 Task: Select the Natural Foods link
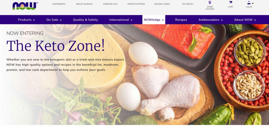pyautogui.click(x=162, y=4)
